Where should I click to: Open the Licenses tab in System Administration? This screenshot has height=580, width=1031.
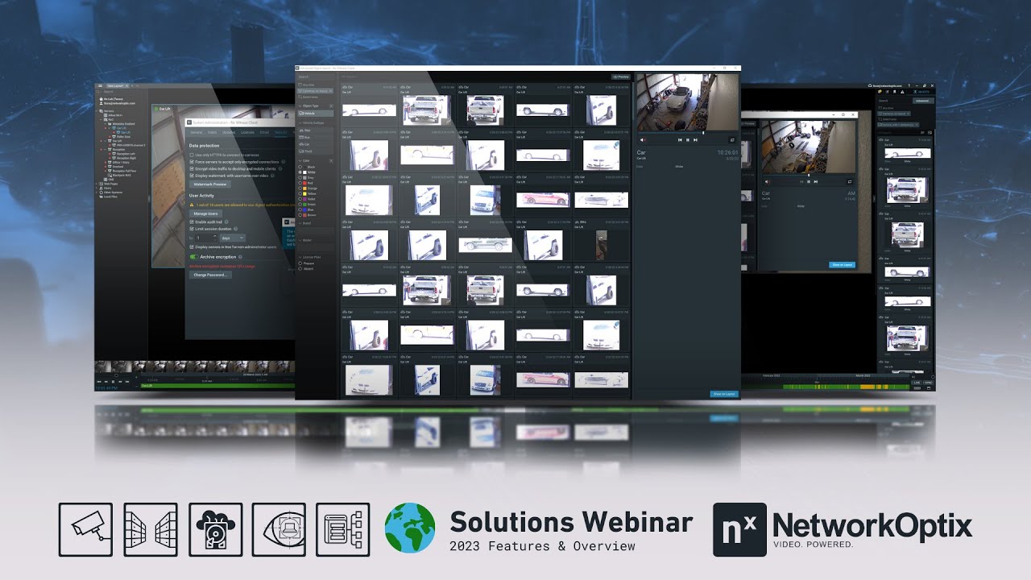point(247,132)
